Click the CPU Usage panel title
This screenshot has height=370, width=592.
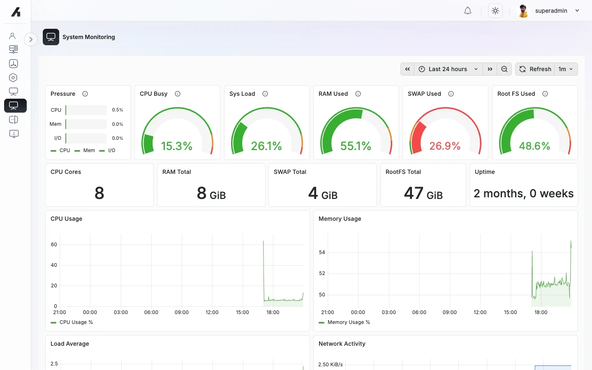[67, 219]
